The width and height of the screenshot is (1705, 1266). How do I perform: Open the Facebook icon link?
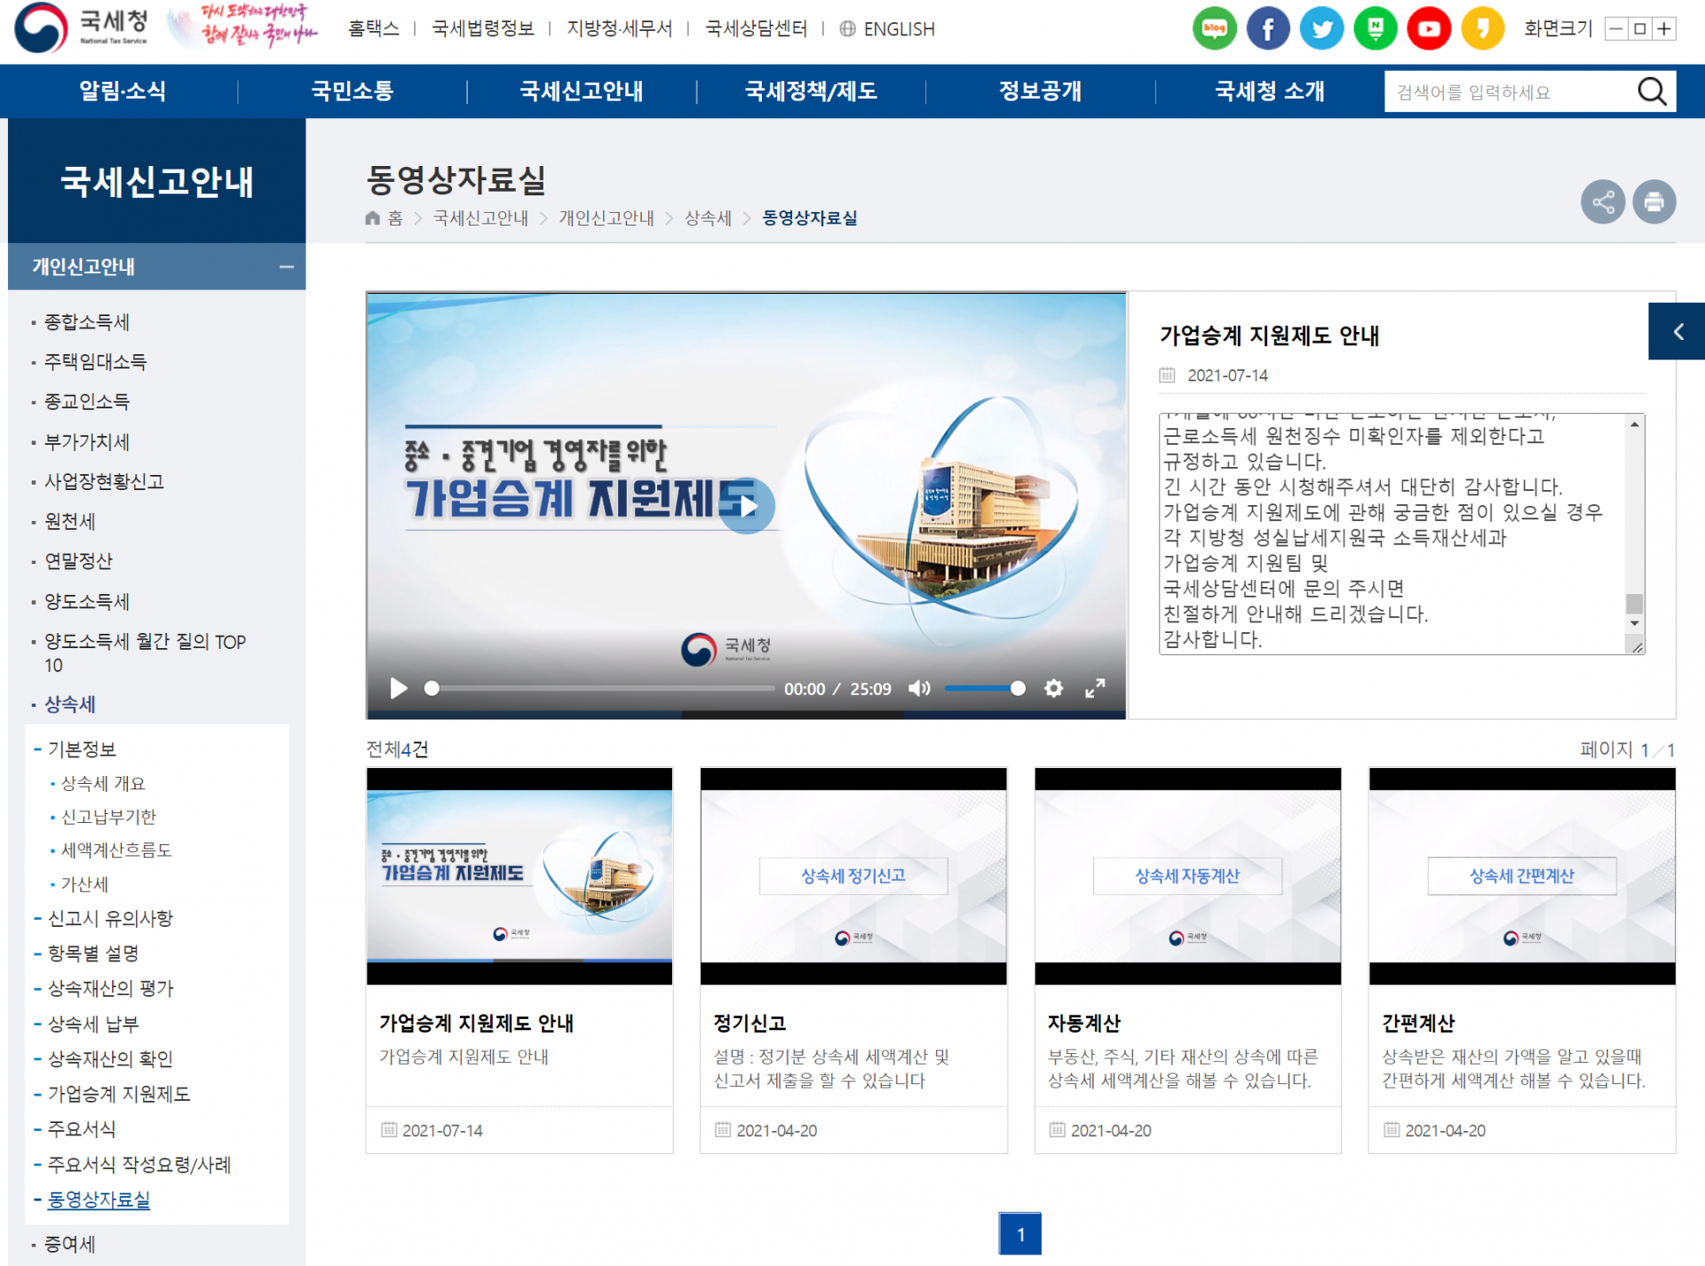point(1268,29)
